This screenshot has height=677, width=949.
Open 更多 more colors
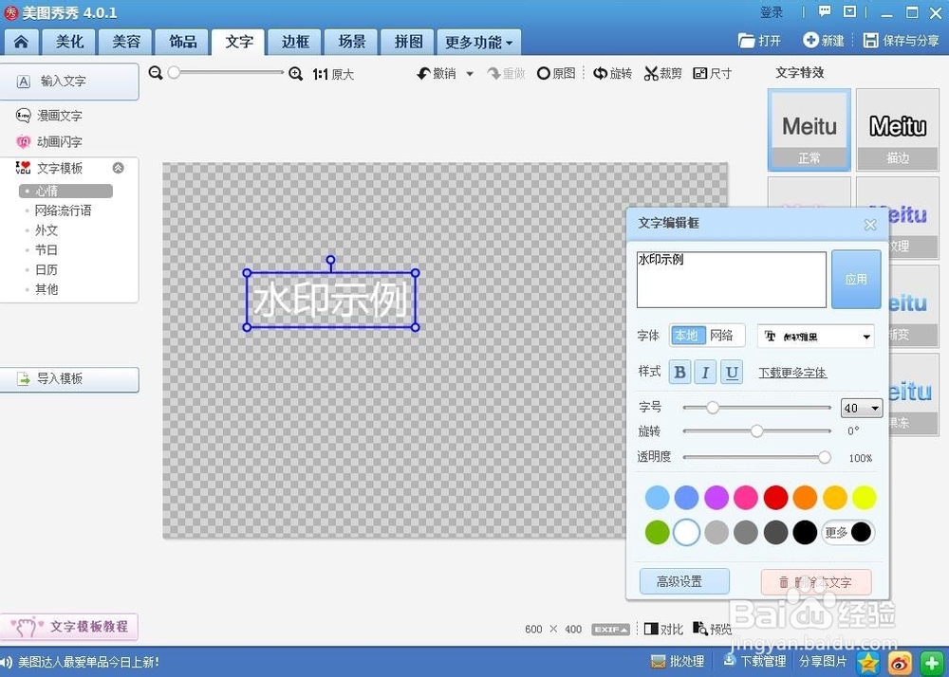click(847, 533)
